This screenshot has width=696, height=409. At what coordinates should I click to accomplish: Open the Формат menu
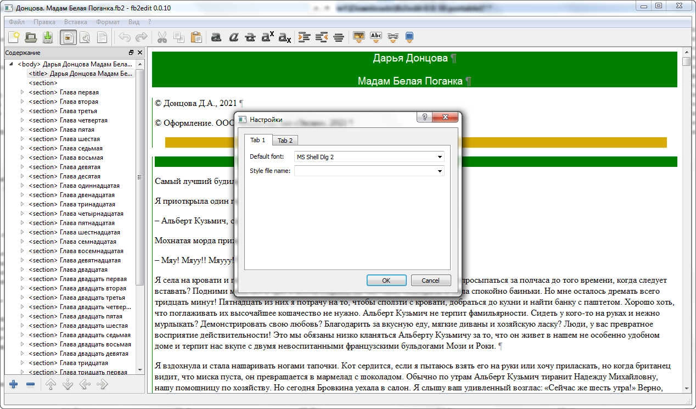click(108, 22)
